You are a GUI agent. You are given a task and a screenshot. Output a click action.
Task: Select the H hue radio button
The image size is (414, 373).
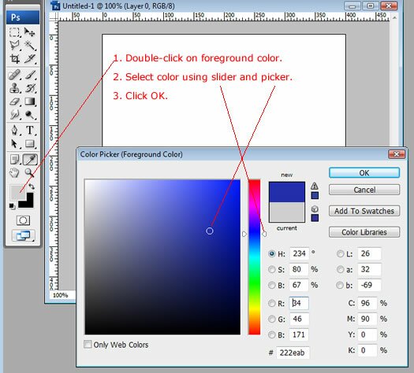272,253
